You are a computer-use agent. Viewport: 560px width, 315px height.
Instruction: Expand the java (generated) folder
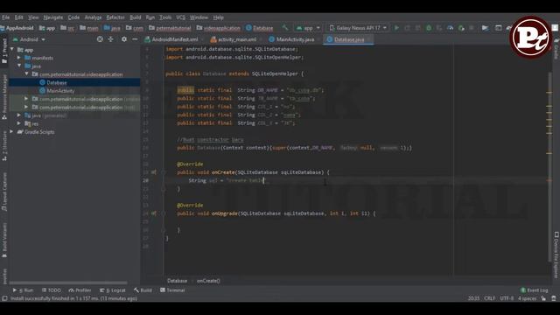(x=19, y=115)
